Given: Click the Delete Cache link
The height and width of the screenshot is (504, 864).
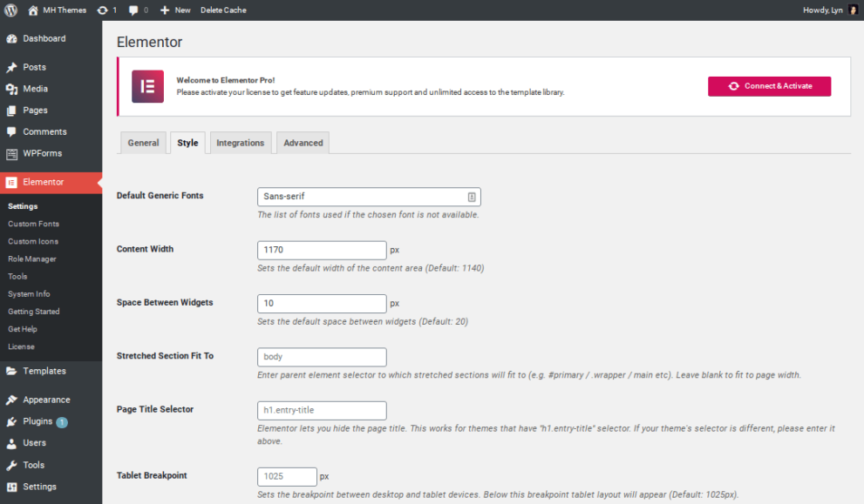Looking at the screenshot, I should click(x=221, y=10).
